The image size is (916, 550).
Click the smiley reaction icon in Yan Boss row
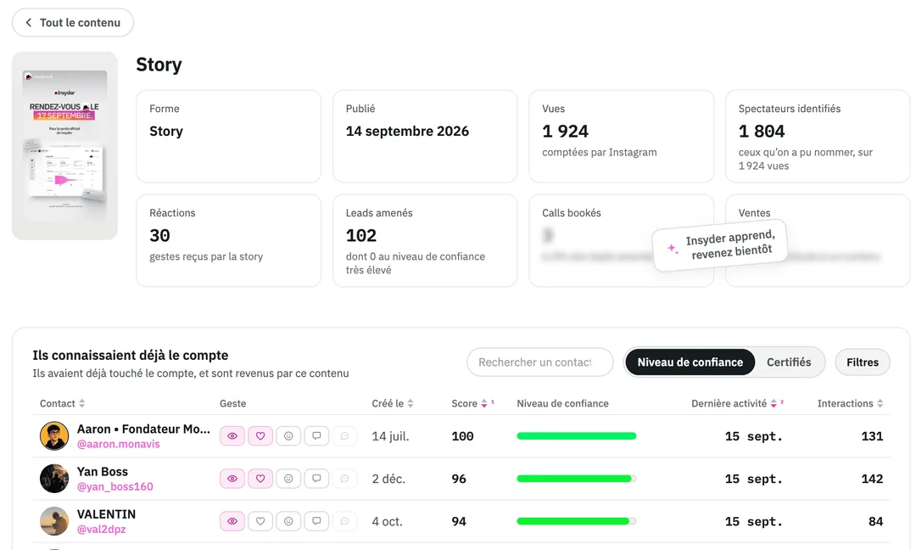coord(288,479)
